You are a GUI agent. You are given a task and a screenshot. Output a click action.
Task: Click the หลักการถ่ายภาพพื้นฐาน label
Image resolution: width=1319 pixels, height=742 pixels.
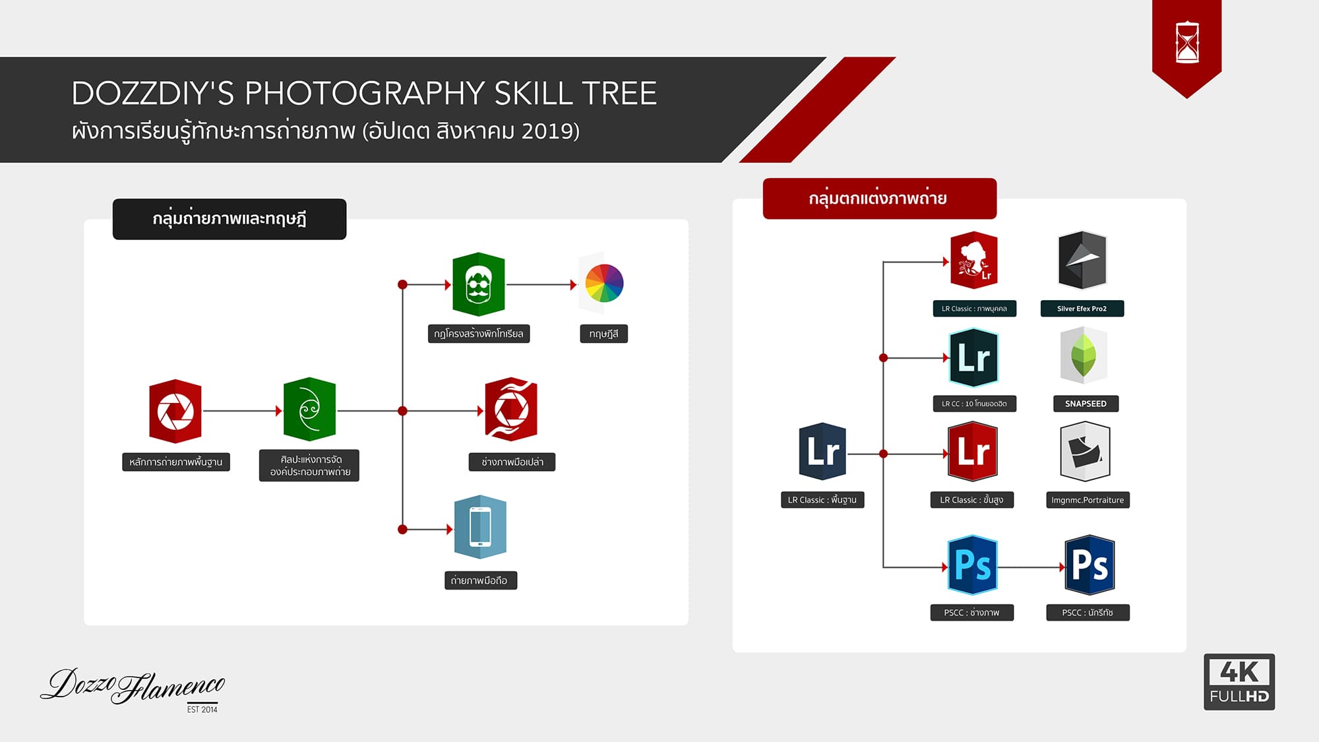click(x=176, y=462)
